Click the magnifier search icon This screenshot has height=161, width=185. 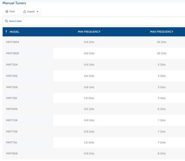[6, 21]
